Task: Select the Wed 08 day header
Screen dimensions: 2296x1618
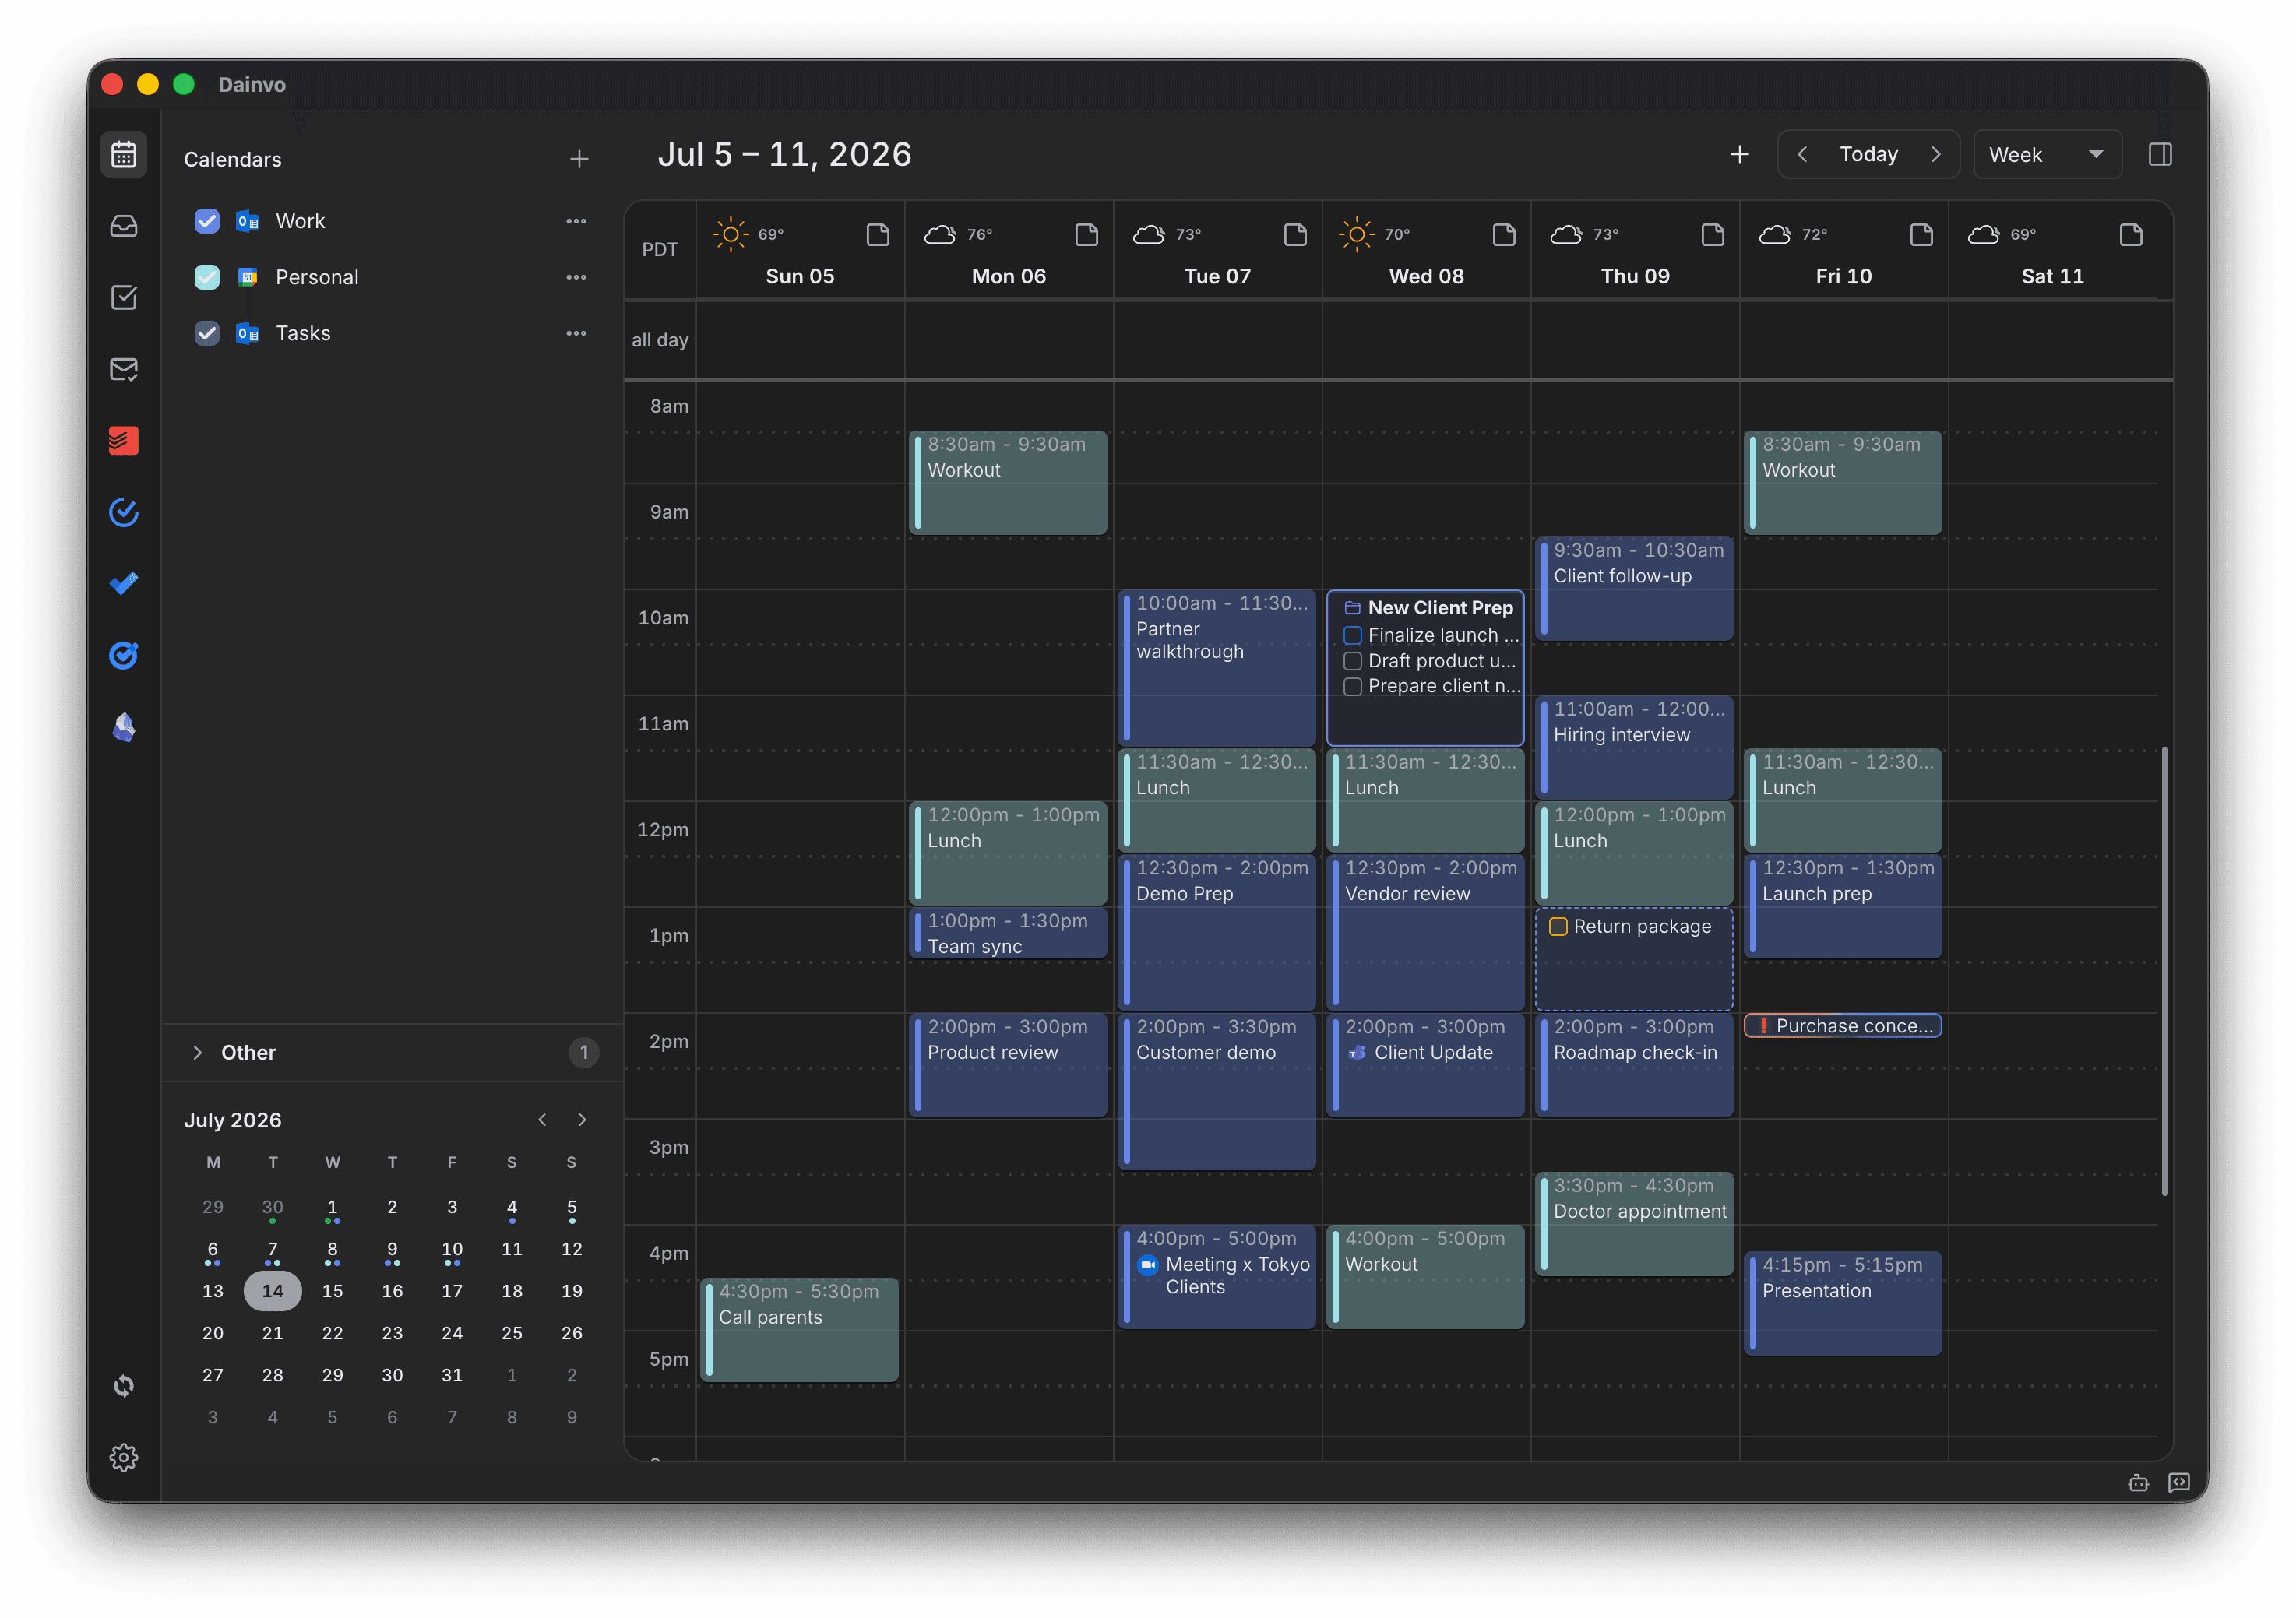Action: 1425,276
